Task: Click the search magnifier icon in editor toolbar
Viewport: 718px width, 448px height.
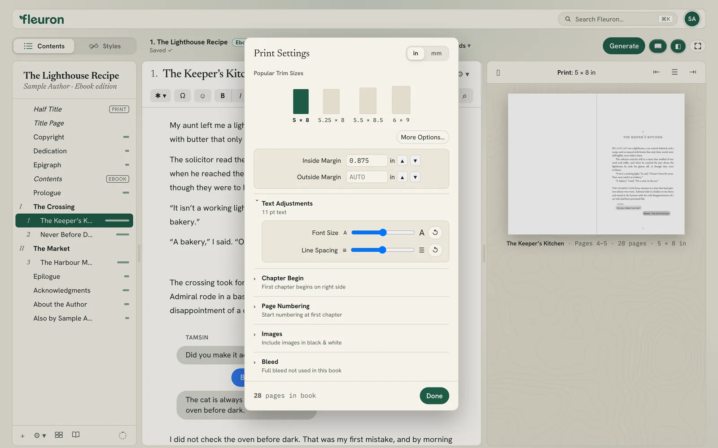Action: pos(464,95)
